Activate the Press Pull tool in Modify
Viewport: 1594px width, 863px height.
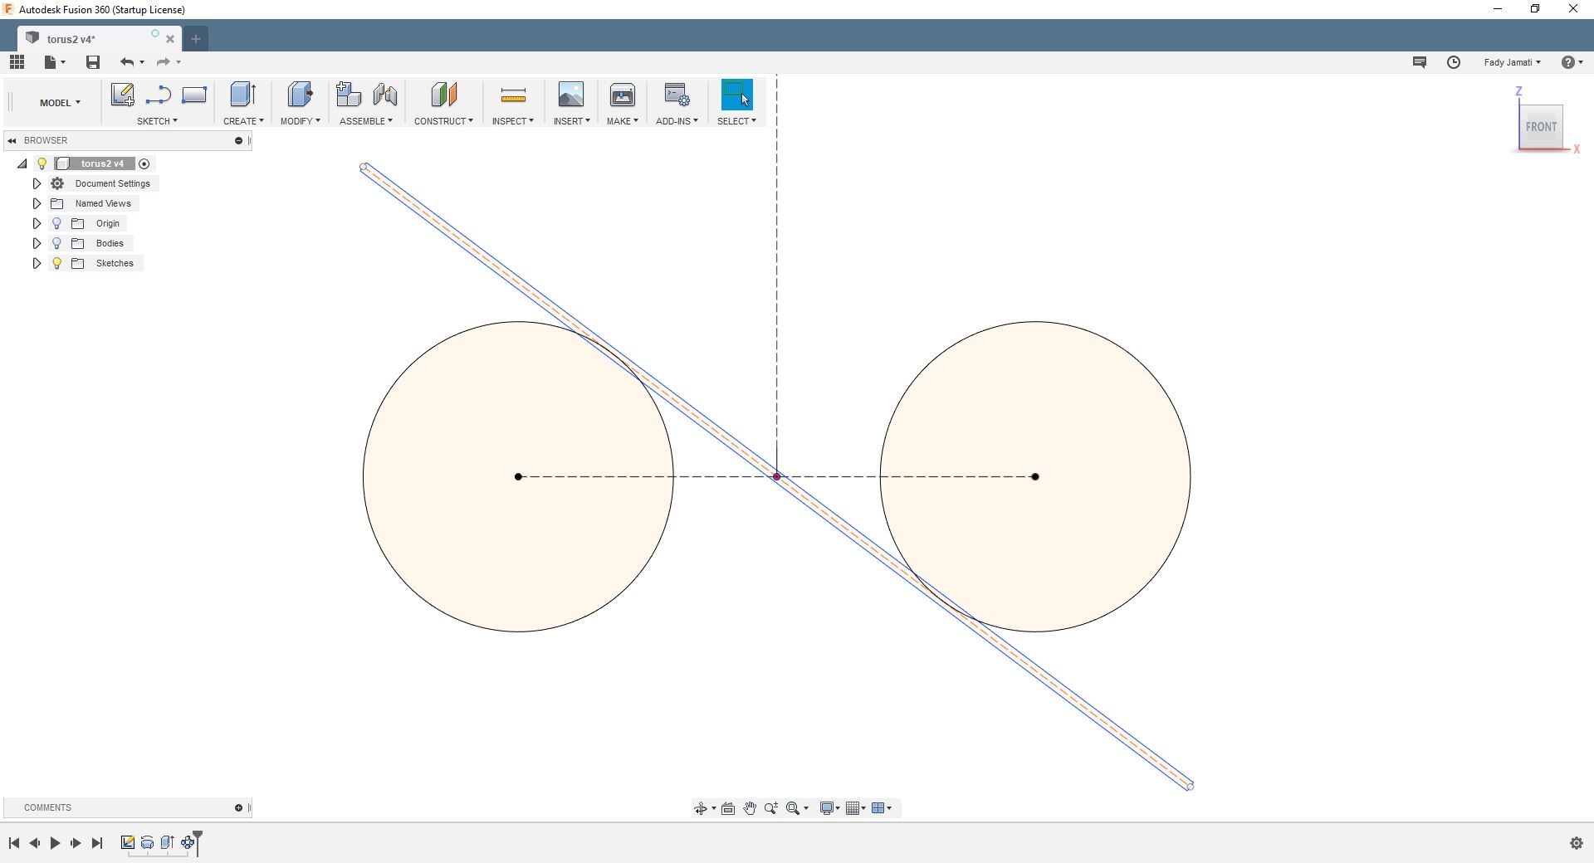coord(300,95)
